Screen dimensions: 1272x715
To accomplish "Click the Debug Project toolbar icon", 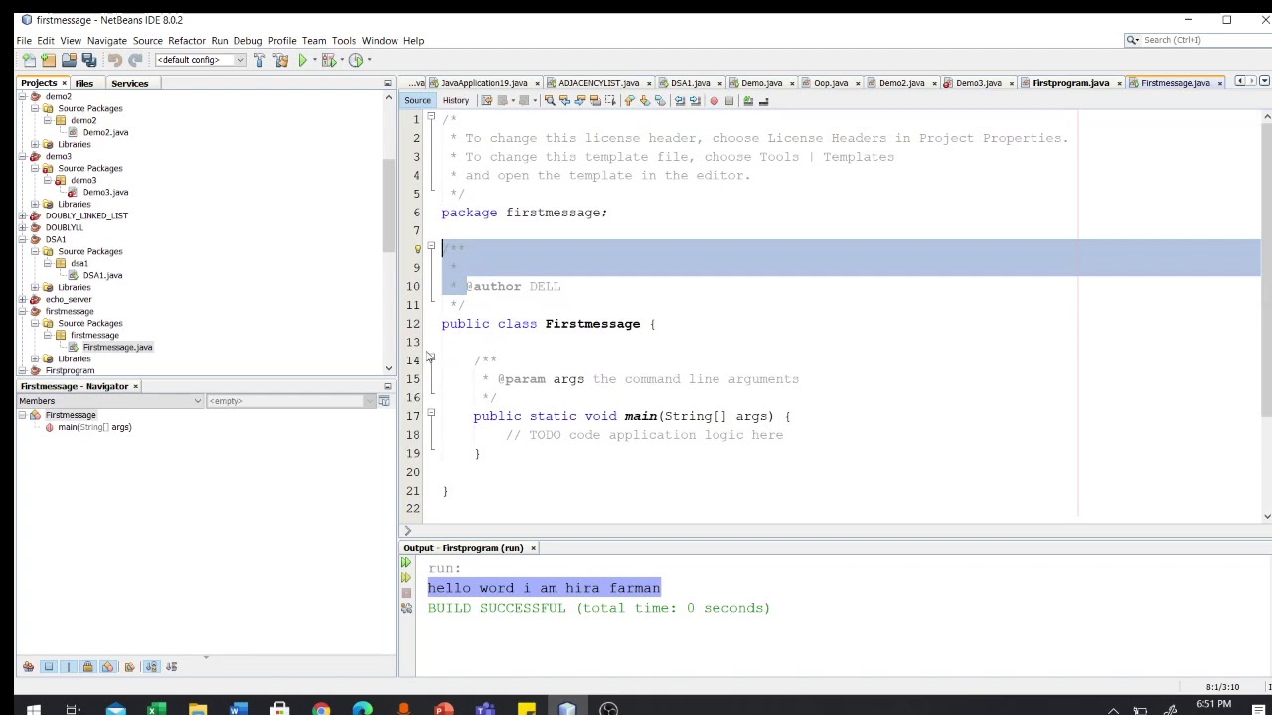I will point(328,60).
